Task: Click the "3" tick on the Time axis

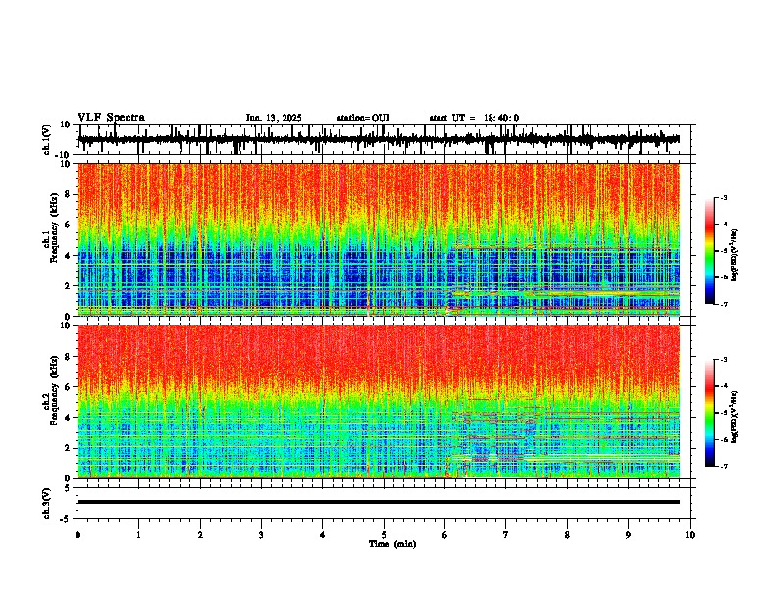Action: [x=261, y=535]
